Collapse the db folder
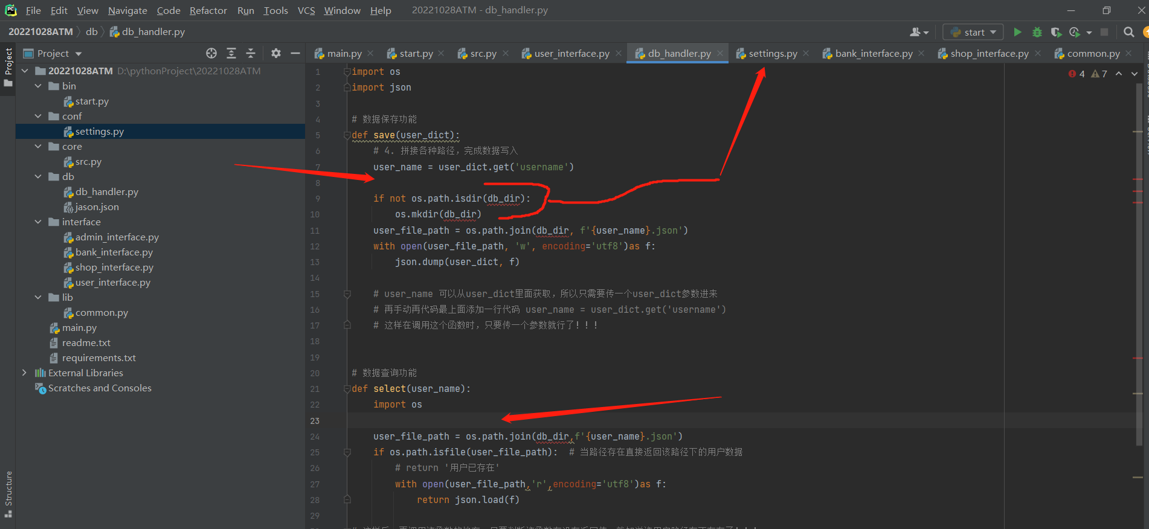The width and height of the screenshot is (1149, 529). tap(38, 177)
